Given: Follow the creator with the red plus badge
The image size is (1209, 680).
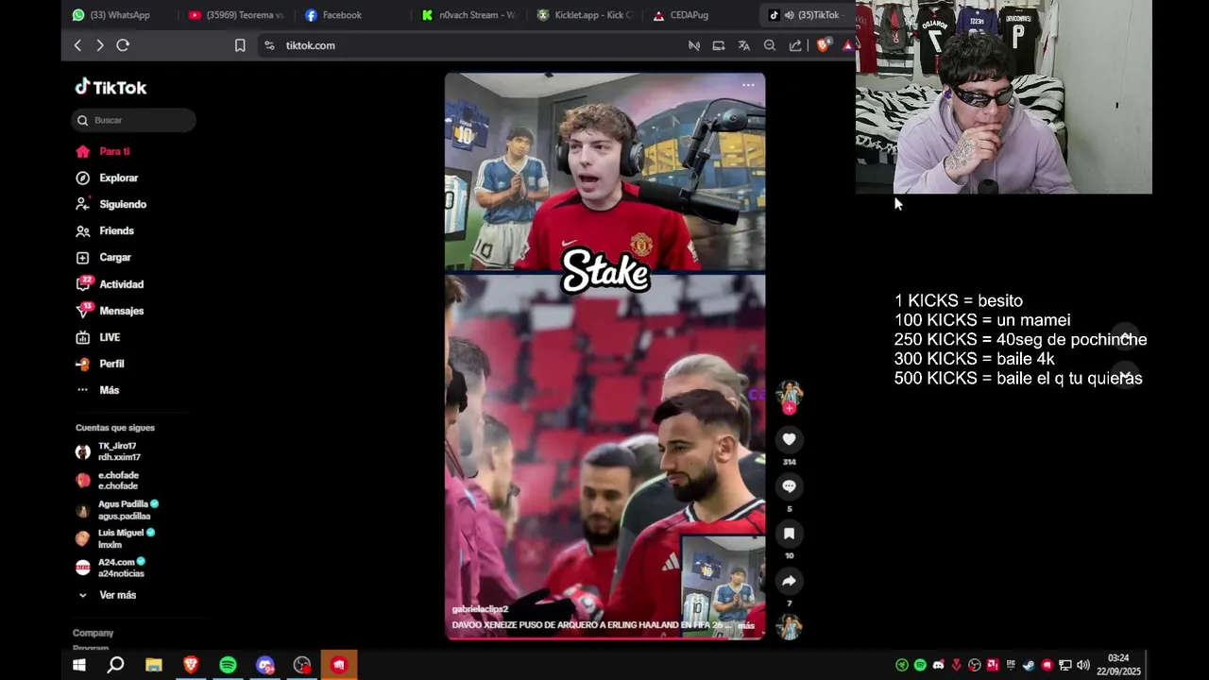Looking at the screenshot, I should [x=789, y=409].
